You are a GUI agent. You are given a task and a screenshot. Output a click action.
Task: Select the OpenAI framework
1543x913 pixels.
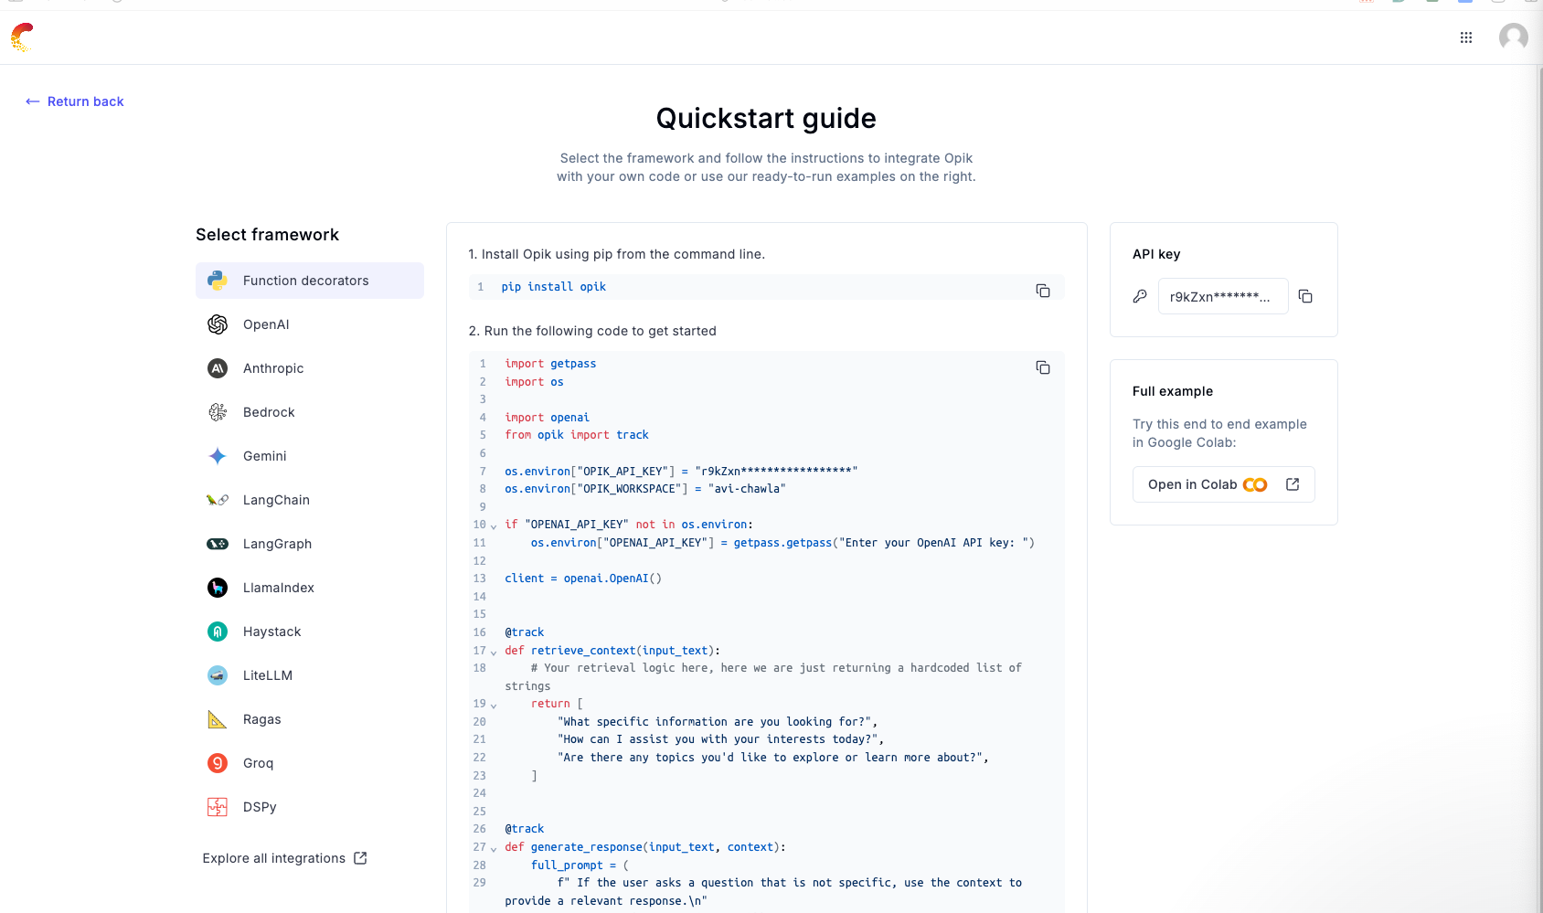coord(310,324)
